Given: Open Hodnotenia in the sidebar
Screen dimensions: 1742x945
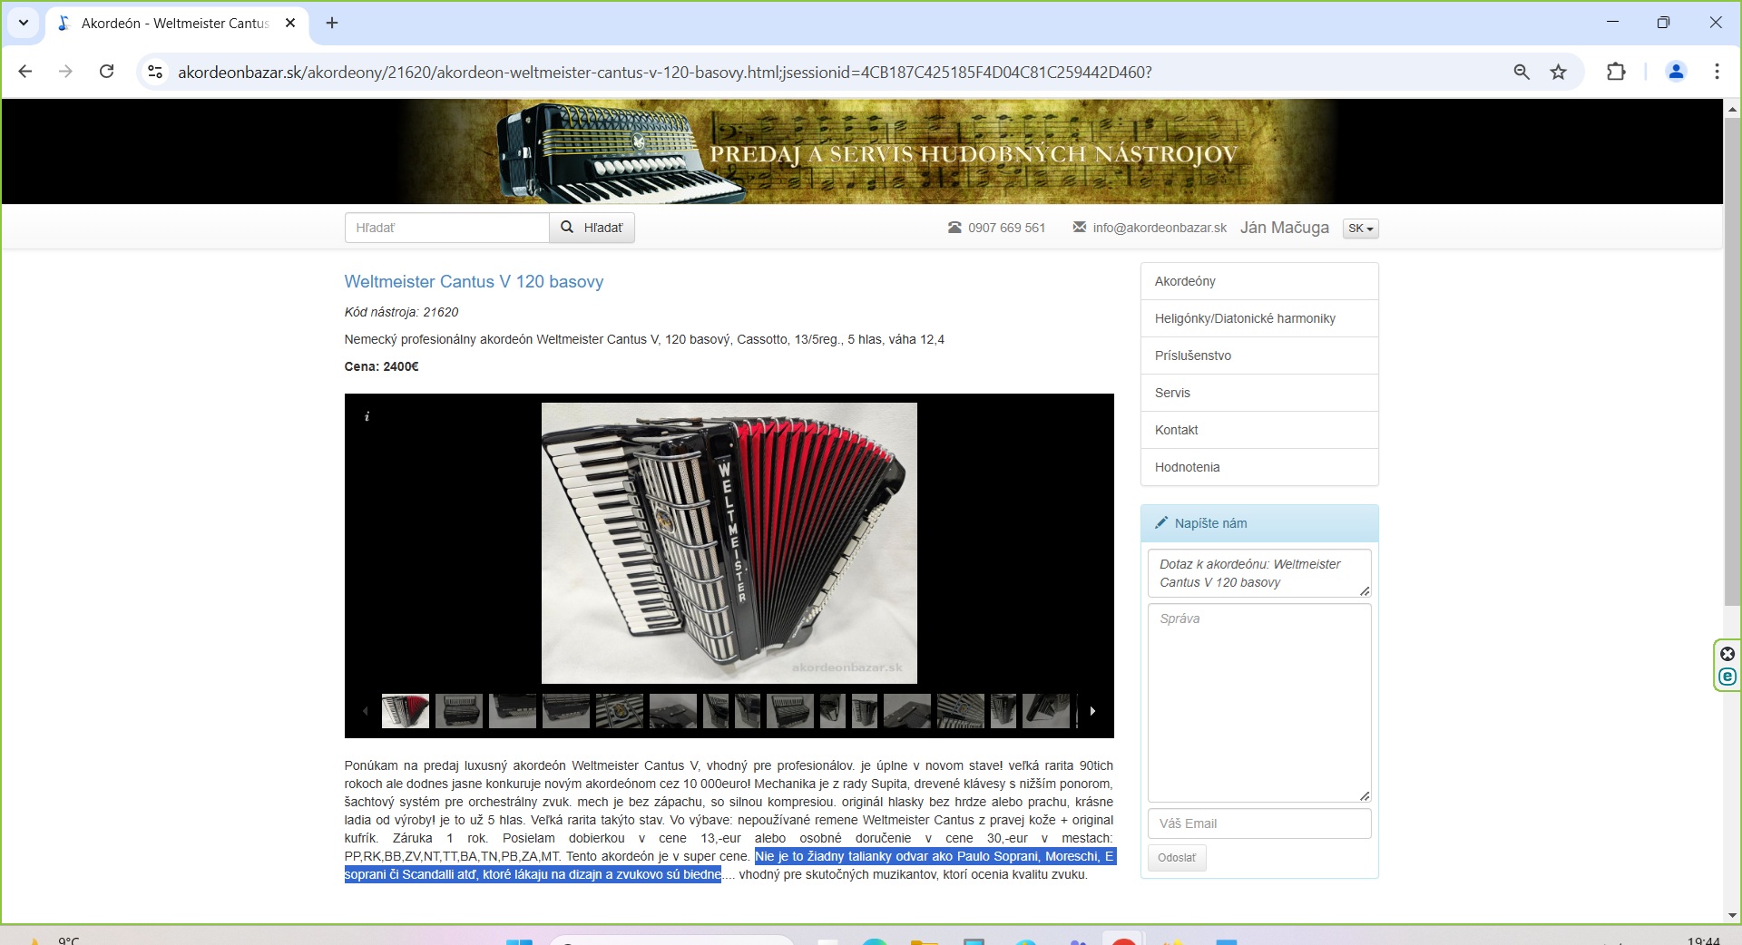Looking at the screenshot, I should point(1259,467).
